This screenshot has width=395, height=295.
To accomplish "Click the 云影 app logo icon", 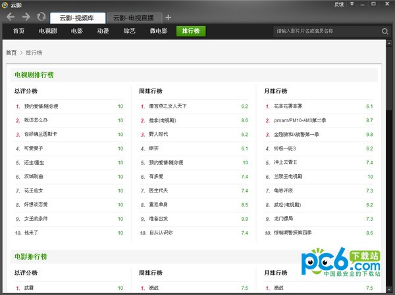I will pos(5,5).
